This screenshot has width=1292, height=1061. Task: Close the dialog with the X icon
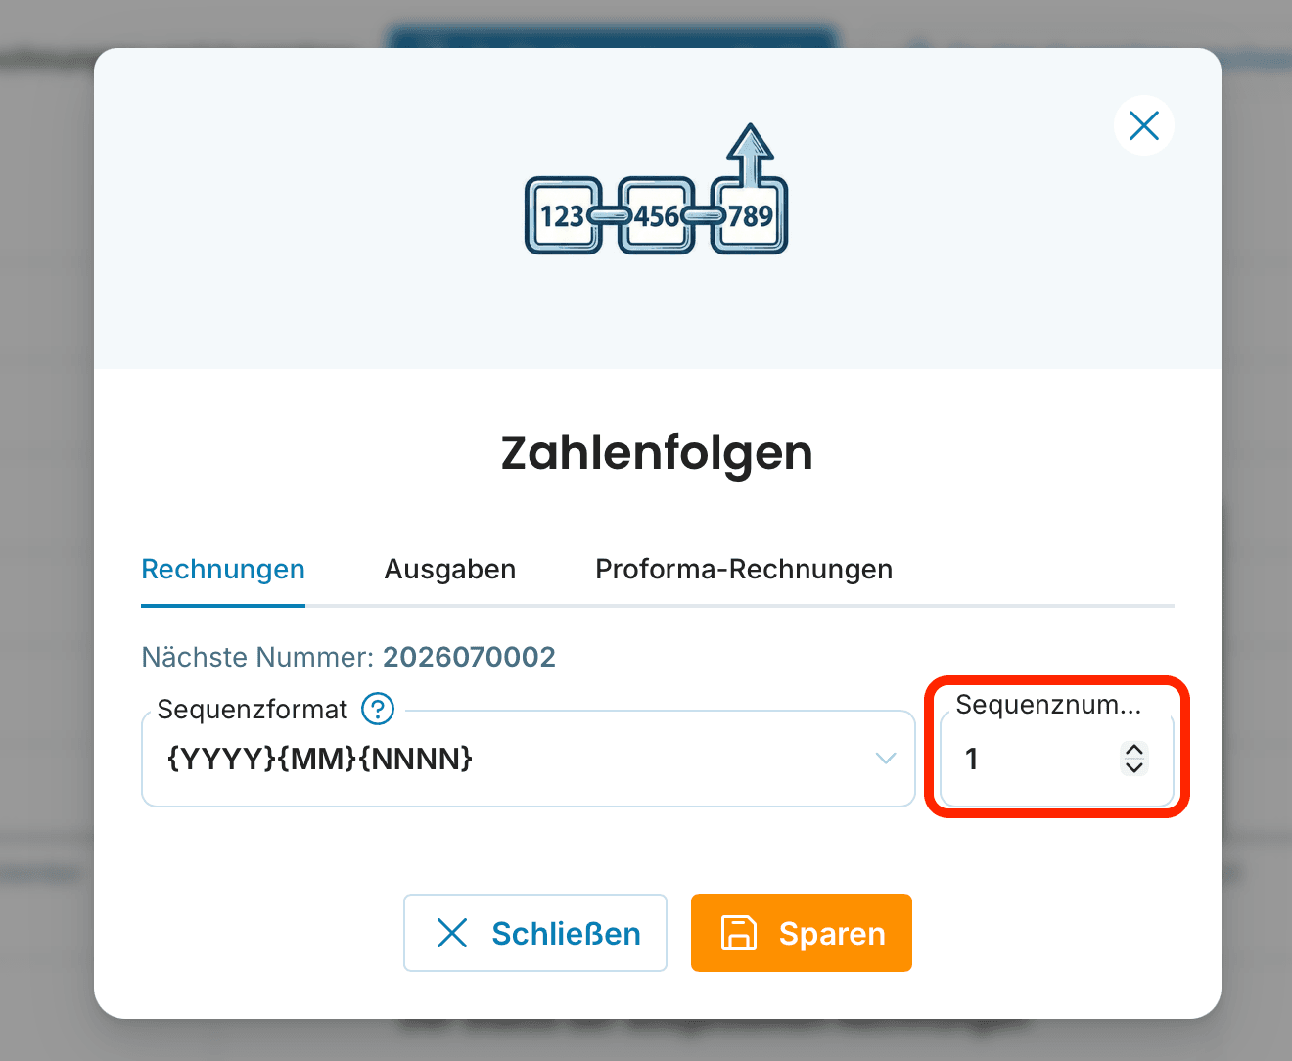click(x=1143, y=125)
